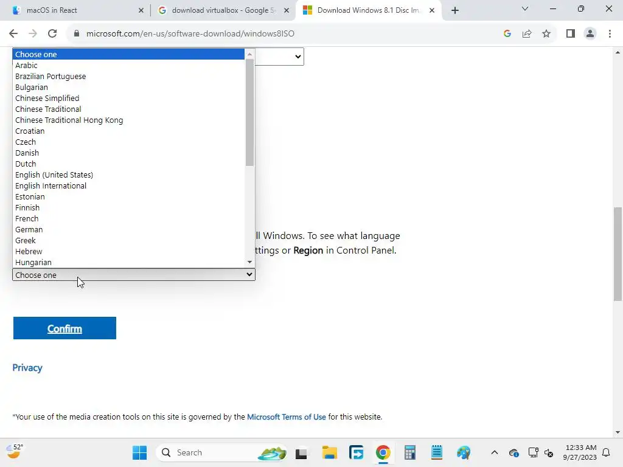Click the taskbar Search box
623x467 pixels.
pyautogui.click(x=221, y=452)
